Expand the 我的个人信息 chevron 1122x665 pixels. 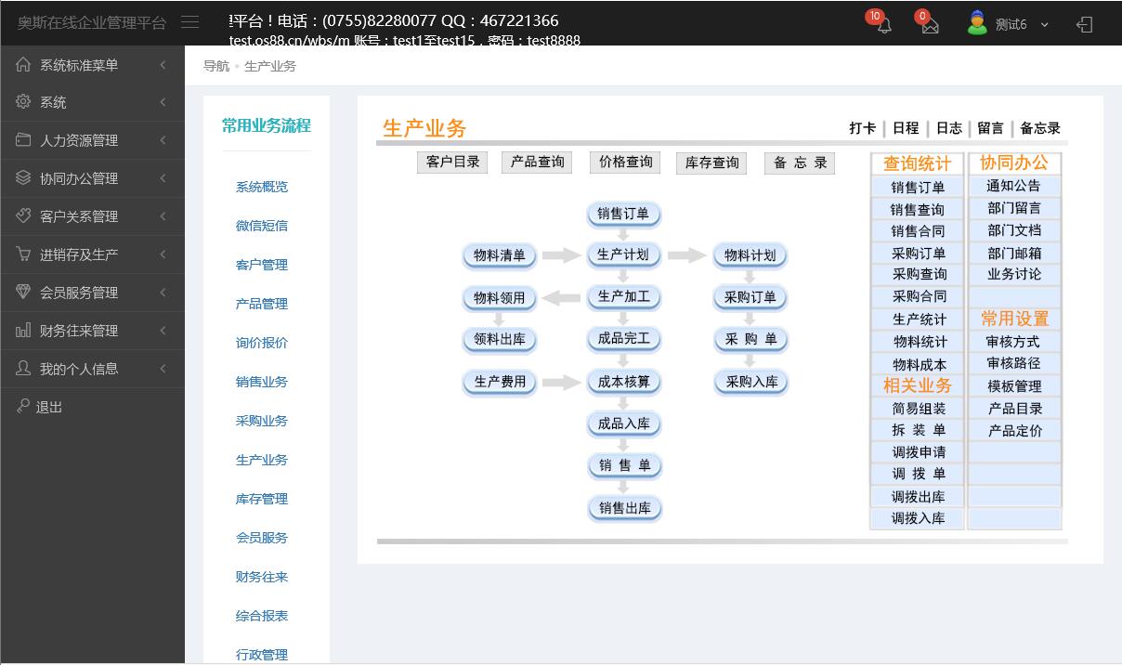pos(163,369)
